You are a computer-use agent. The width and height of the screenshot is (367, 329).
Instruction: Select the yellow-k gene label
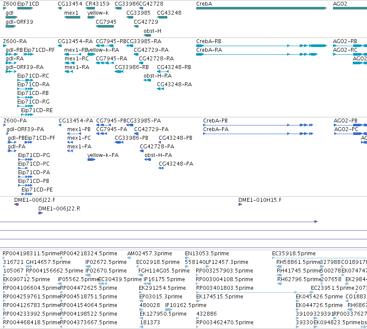(98, 13)
